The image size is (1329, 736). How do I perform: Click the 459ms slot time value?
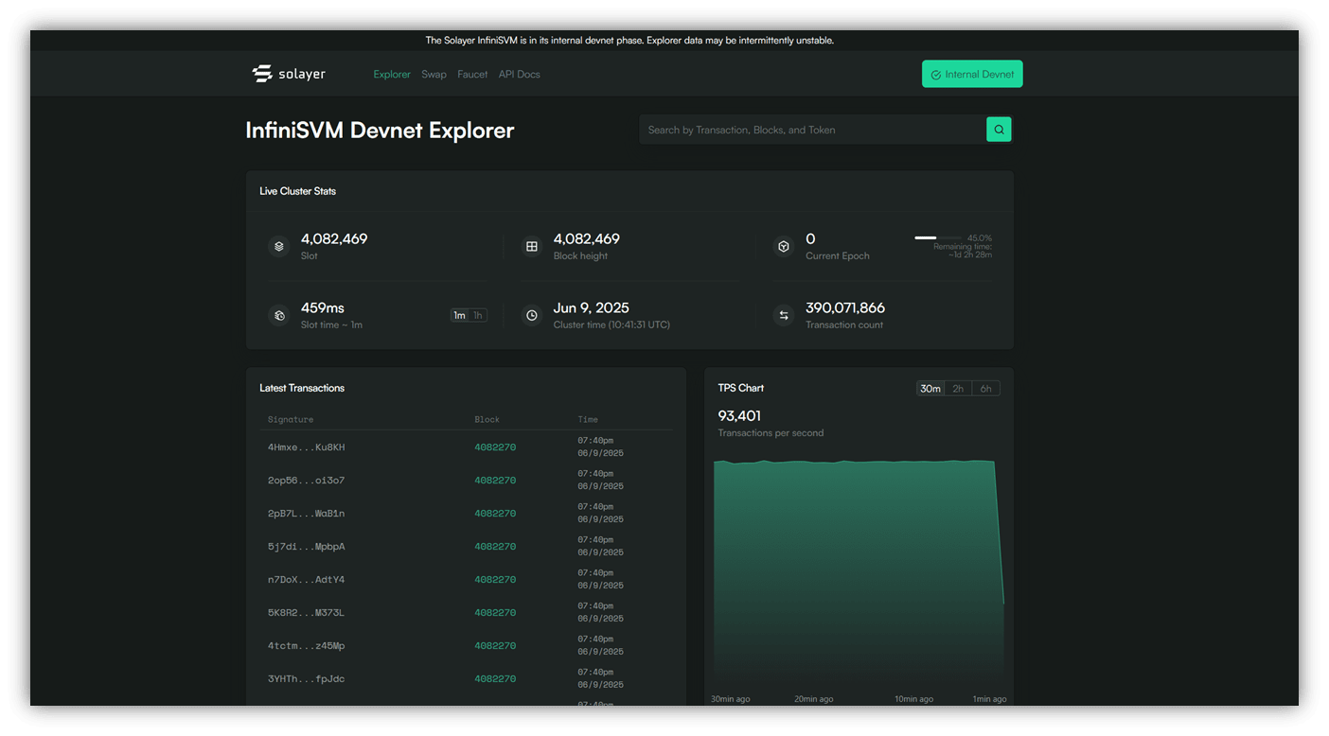323,308
